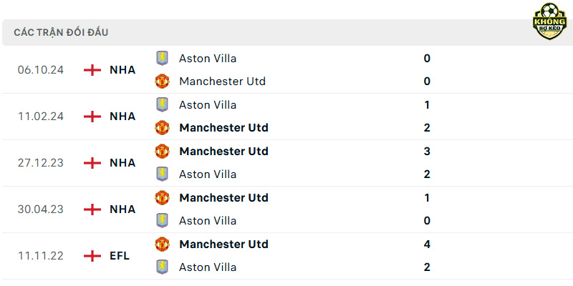Select NHA league label for 30.04.23
Screen dimensions: 573x286
(x=122, y=209)
